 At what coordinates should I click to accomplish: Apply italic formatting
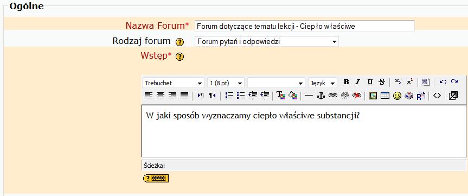(358, 82)
